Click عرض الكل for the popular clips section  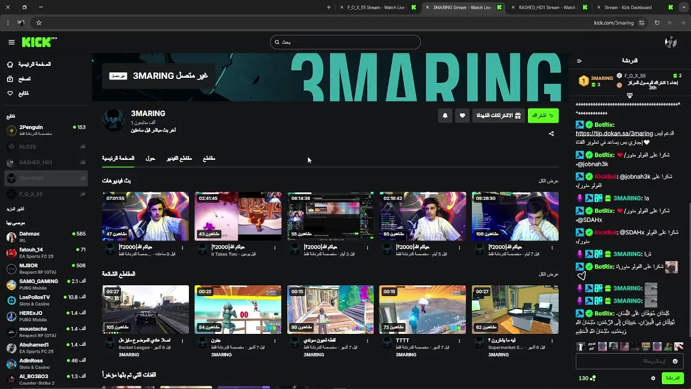pyautogui.click(x=548, y=274)
